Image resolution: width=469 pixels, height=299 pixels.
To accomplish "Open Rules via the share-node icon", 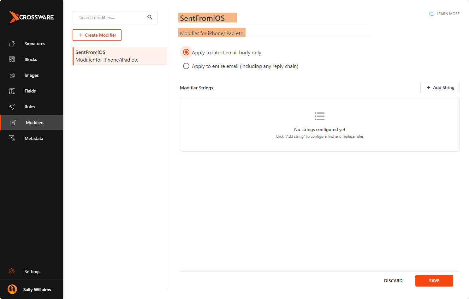I will click(x=12, y=107).
